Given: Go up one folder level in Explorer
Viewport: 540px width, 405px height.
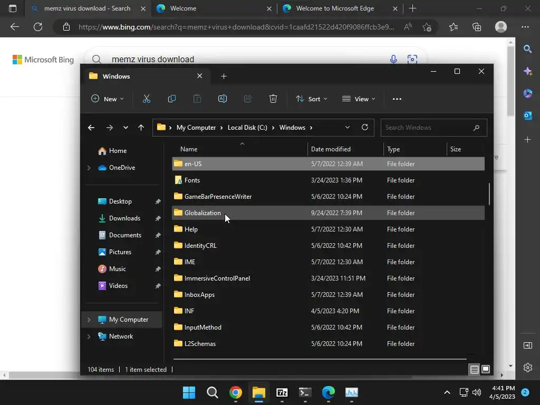Looking at the screenshot, I should [x=141, y=128].
